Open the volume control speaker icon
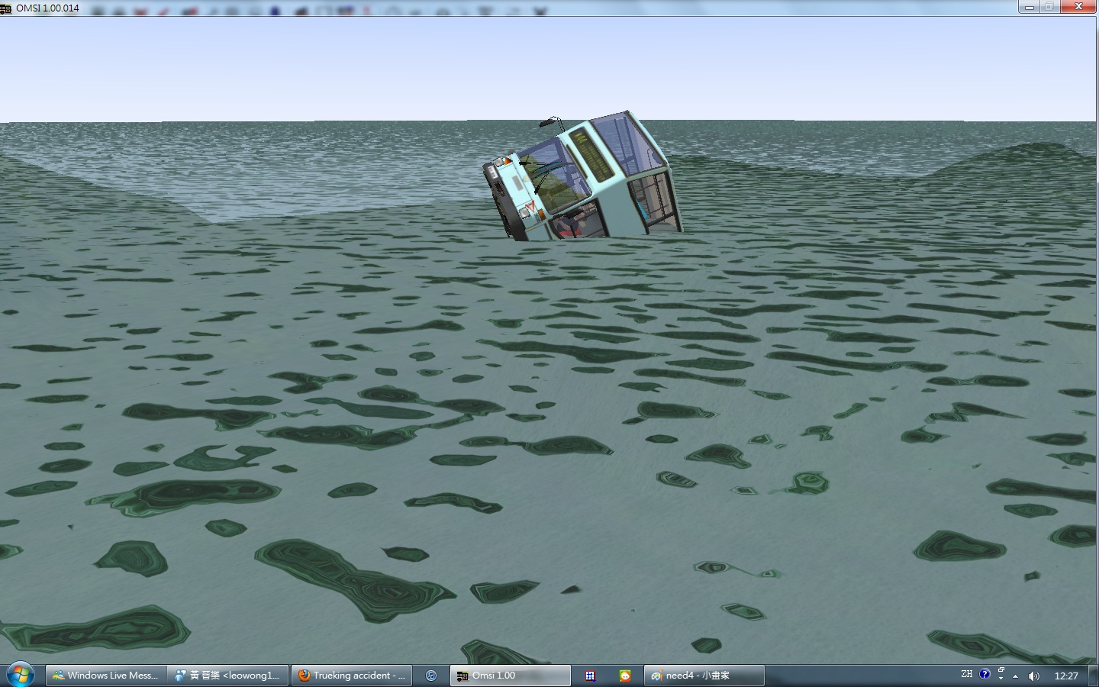Image resolution: width=1099 pixels, height=687 pixels. coord(1034,676)
